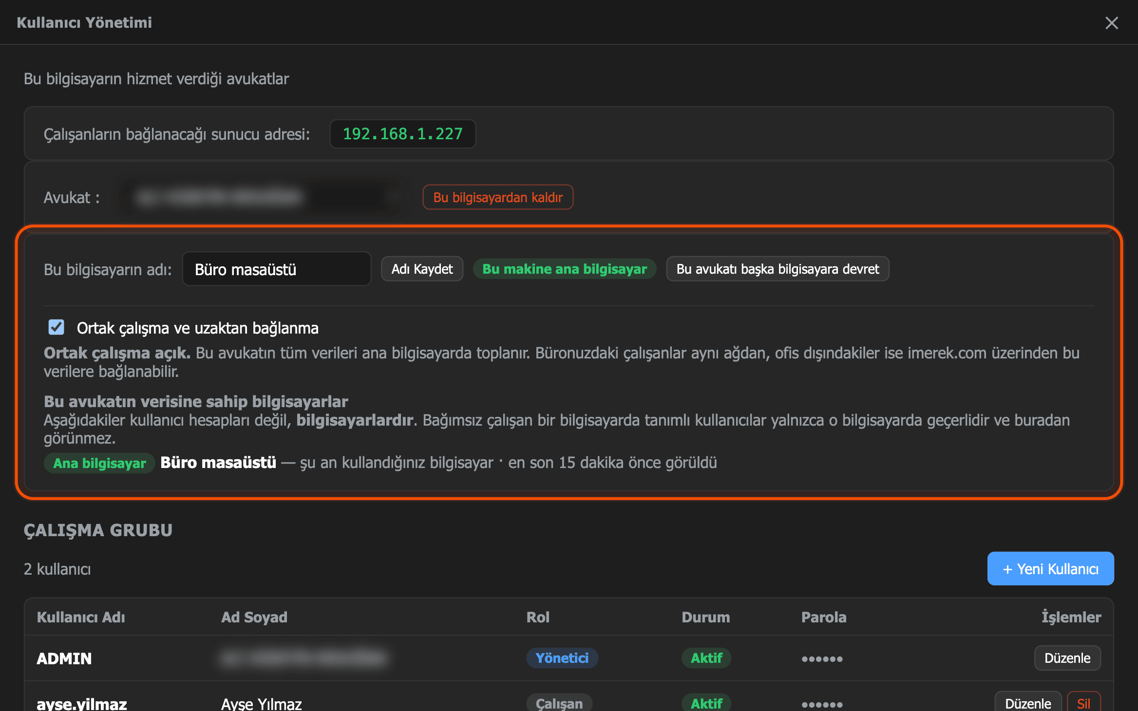Click the Bu makine ana bilgisayar badge

point(564,269)
